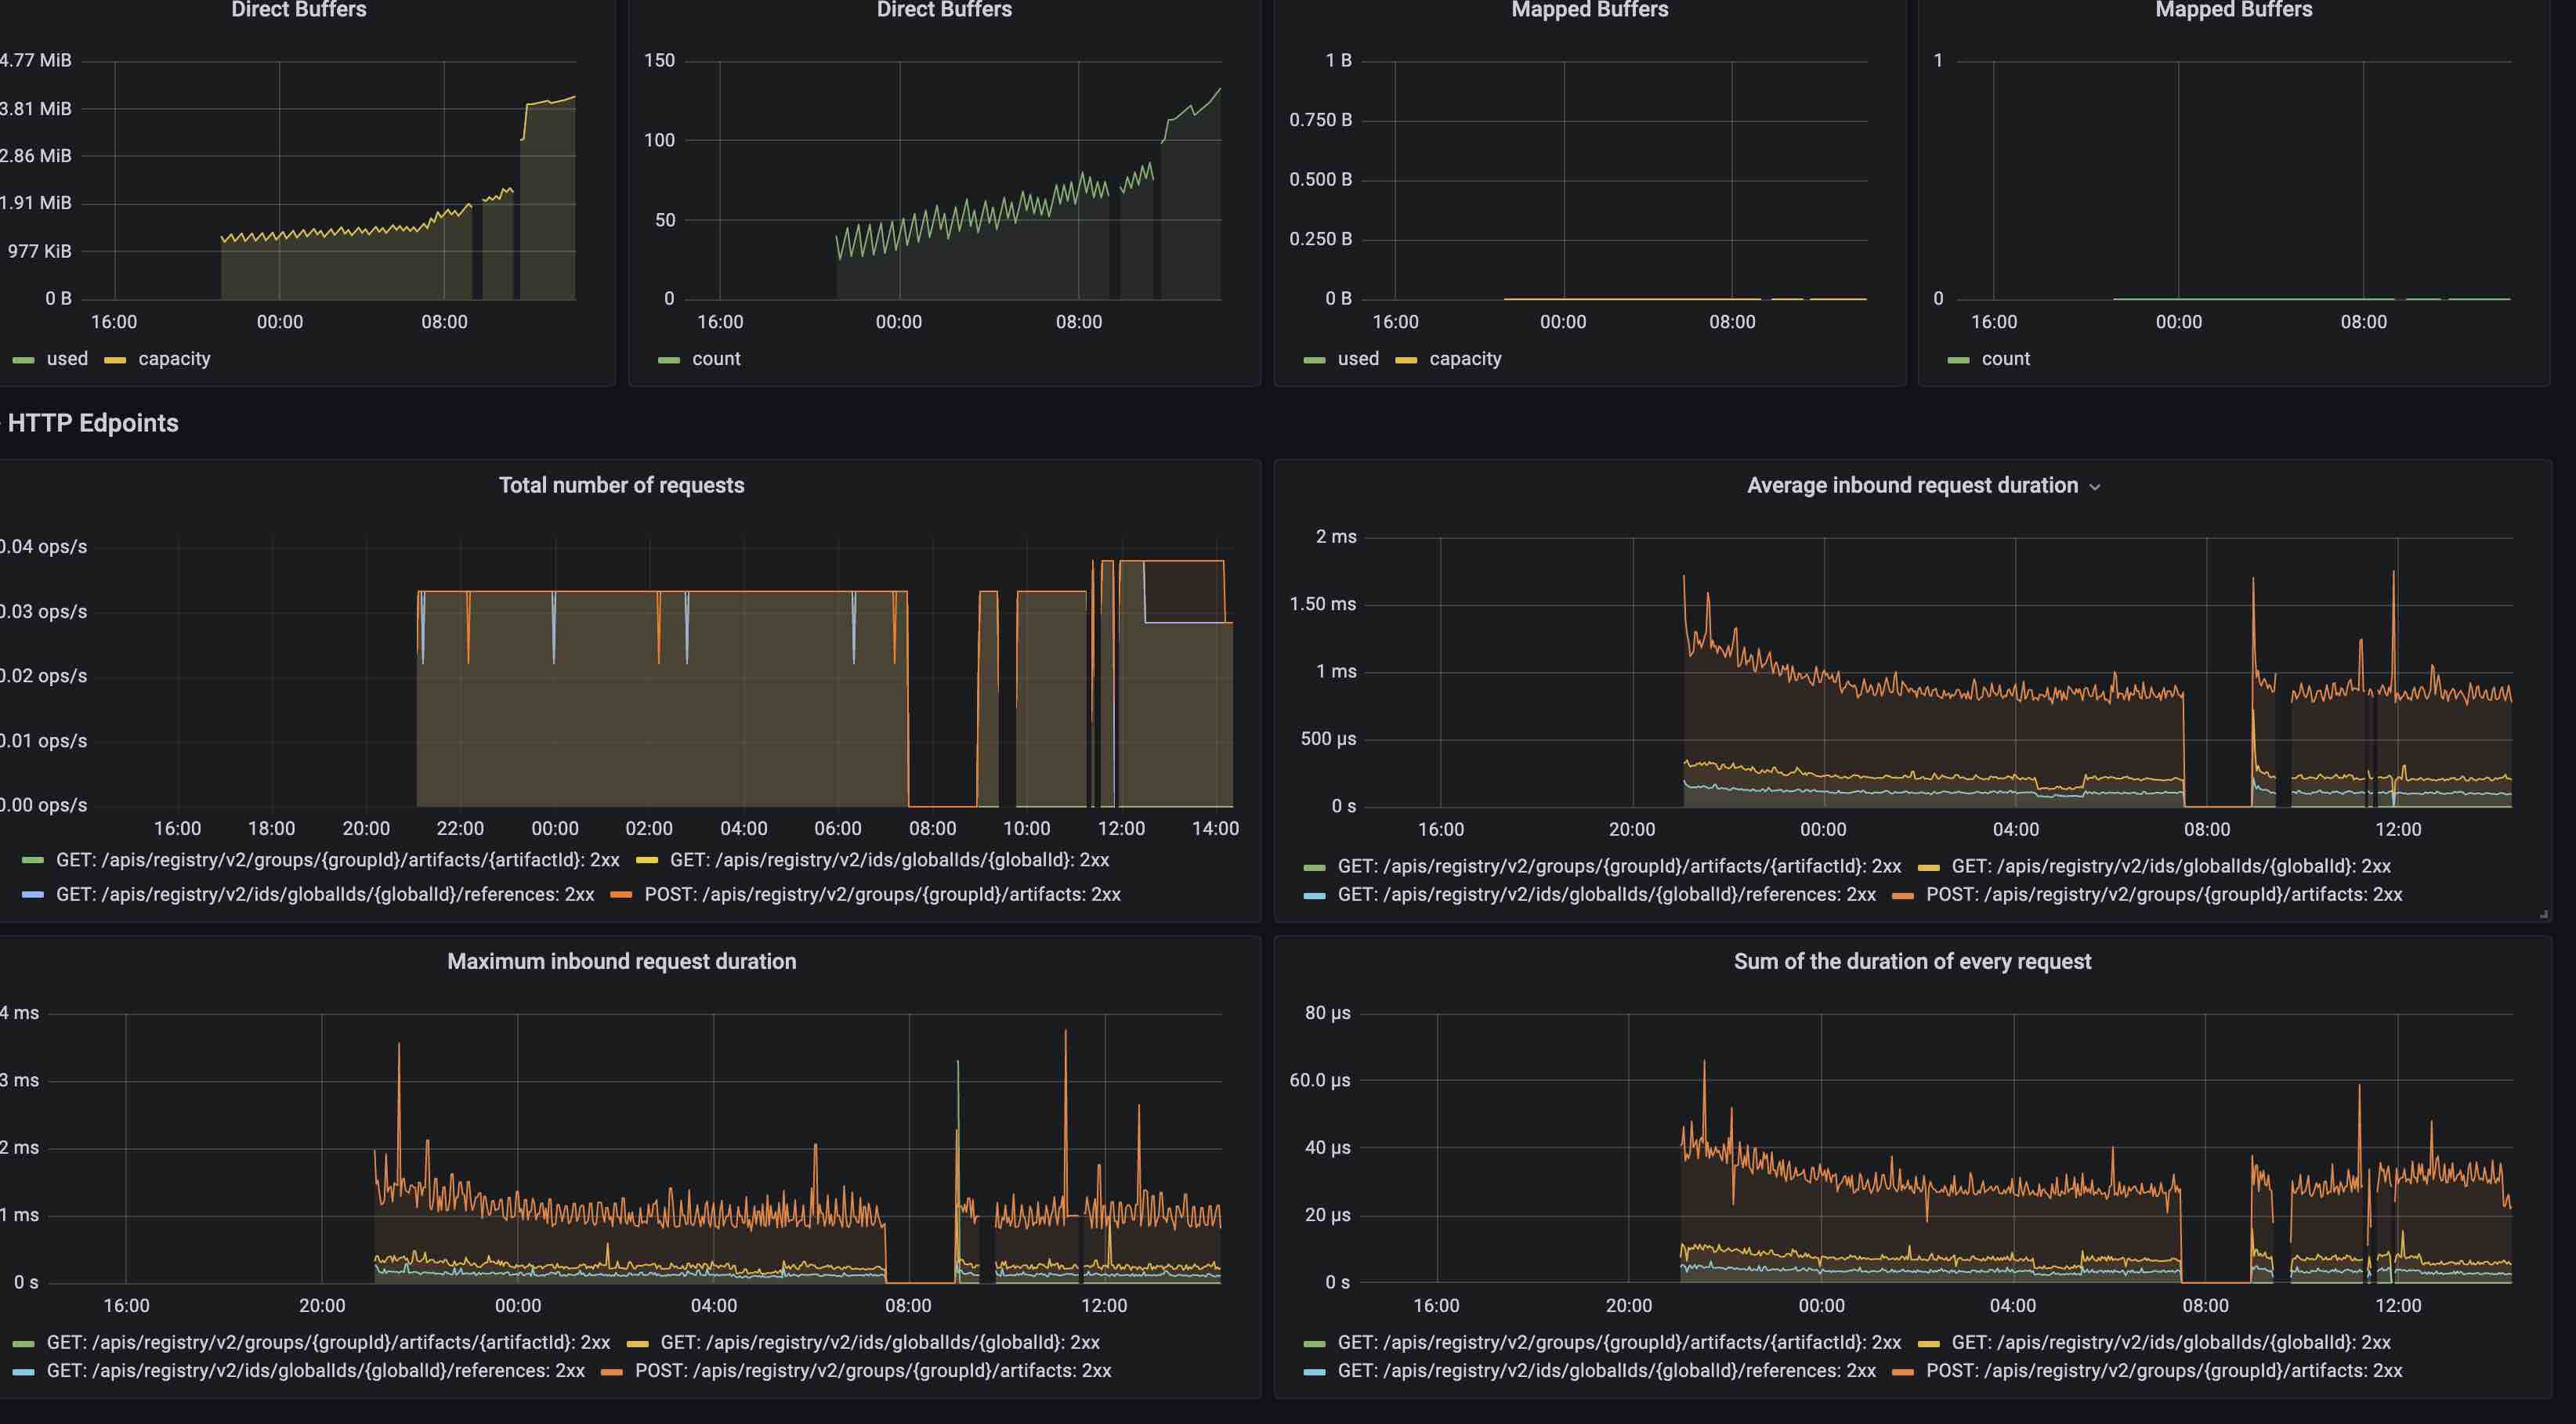Toggle count series in Direct Buffers legend
Screen dimensions: 2576x1424
716,359
